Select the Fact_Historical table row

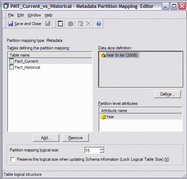50,67
